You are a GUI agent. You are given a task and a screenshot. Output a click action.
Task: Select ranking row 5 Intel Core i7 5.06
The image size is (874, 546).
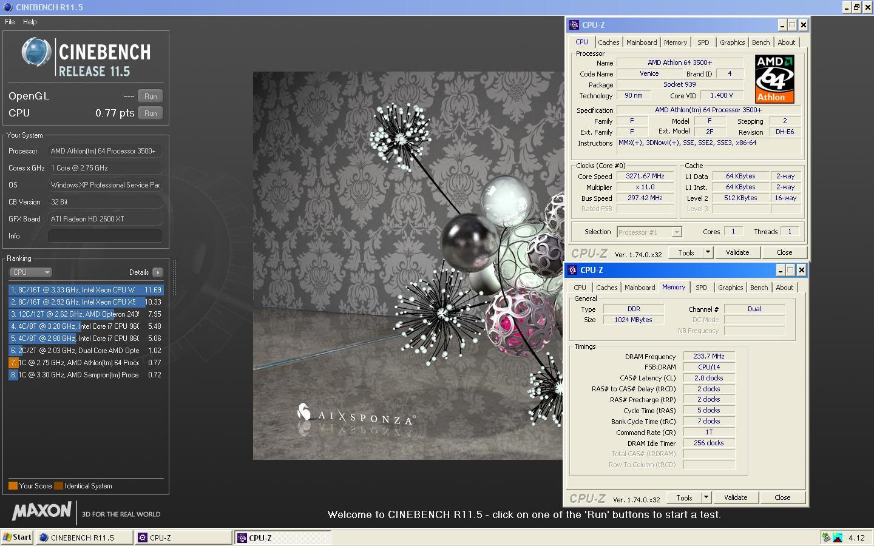click(86, 339)
